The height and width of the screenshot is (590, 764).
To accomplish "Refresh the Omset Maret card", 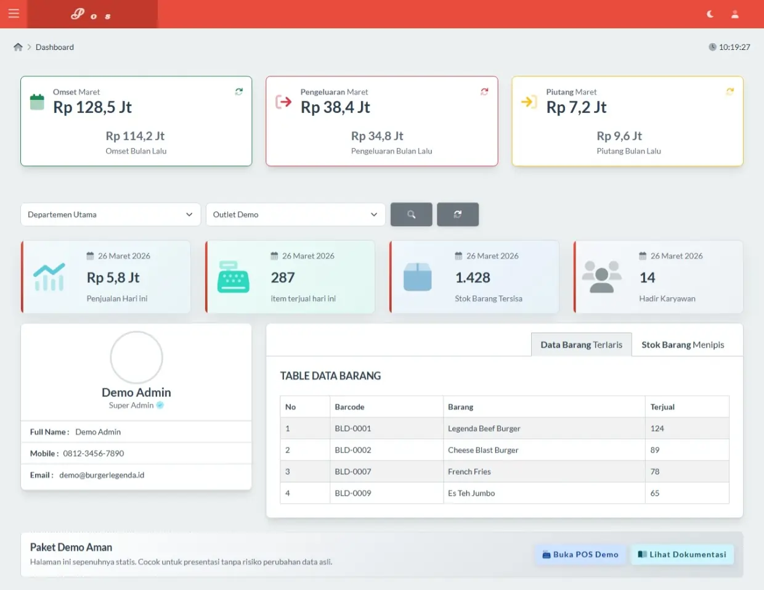I will click(x=239, y=92).
